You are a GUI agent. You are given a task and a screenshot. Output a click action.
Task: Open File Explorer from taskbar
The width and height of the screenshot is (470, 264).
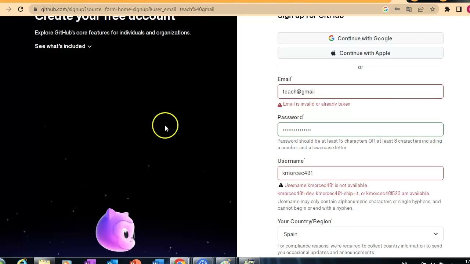[x=44, y=262]
